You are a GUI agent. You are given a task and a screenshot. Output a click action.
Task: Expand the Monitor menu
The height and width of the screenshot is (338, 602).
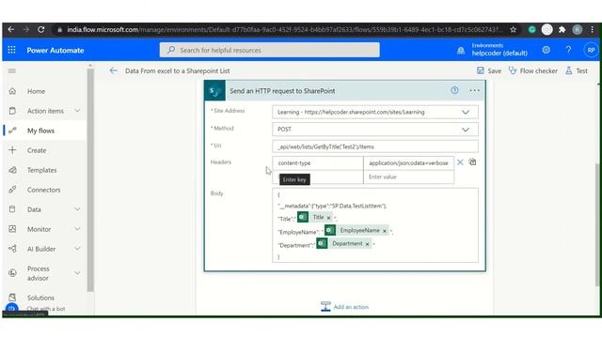77,229
